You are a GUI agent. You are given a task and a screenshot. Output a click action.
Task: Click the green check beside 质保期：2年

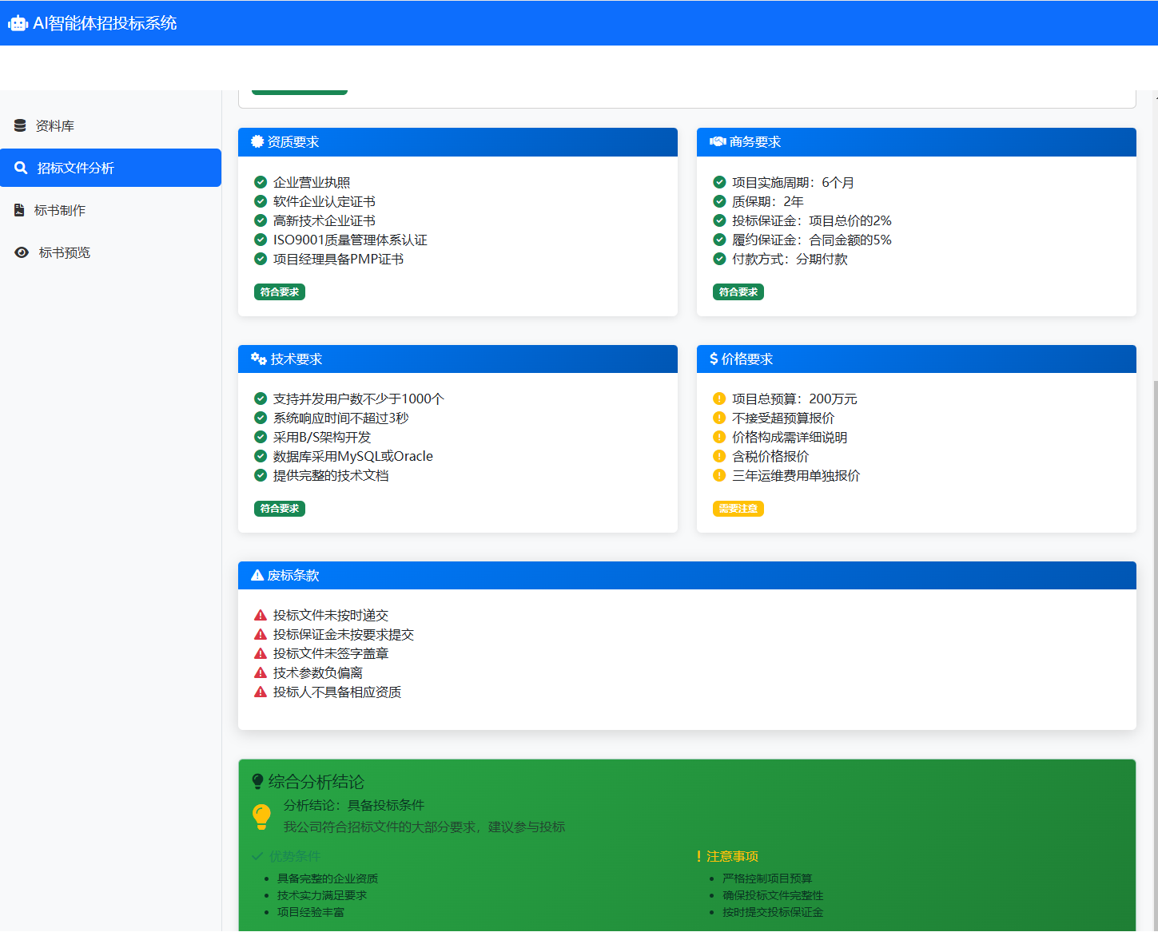(719, 201)
